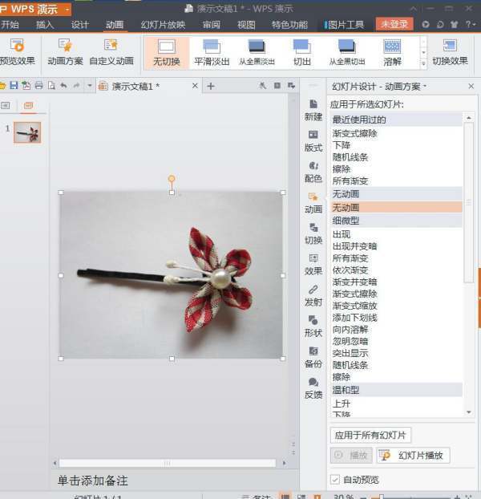481x499 pixels.
Task: Click the animation list vertical scrollbar
Action: (x=468, y=202)
